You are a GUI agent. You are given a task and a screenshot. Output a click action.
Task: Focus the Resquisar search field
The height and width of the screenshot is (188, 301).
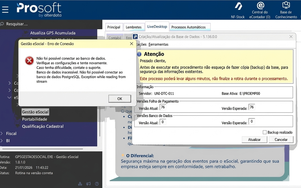click(x=52, y=24)
